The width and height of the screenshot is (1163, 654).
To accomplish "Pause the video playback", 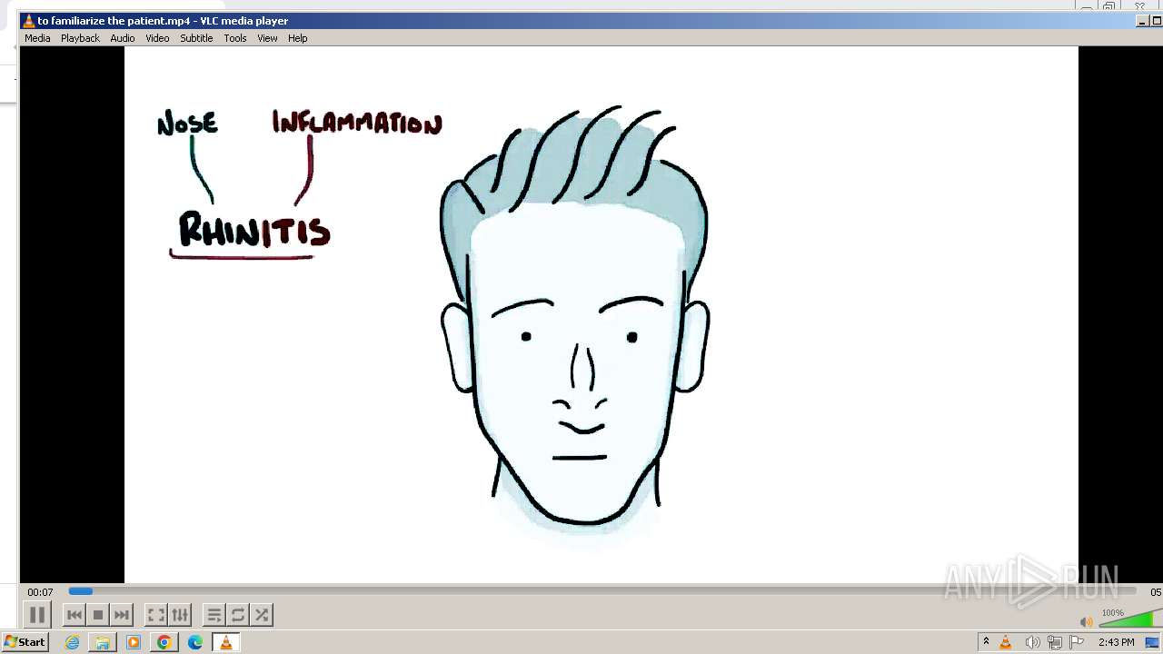I will (x=36, y=615).
